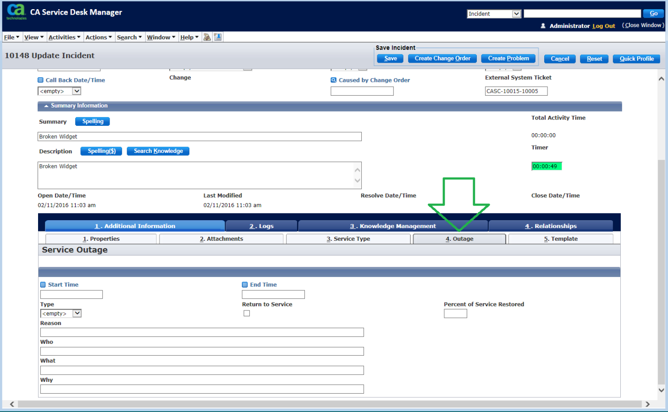This screenshot has width=668, height=412.
Task: Click the What input field
Action: point(202,370)
